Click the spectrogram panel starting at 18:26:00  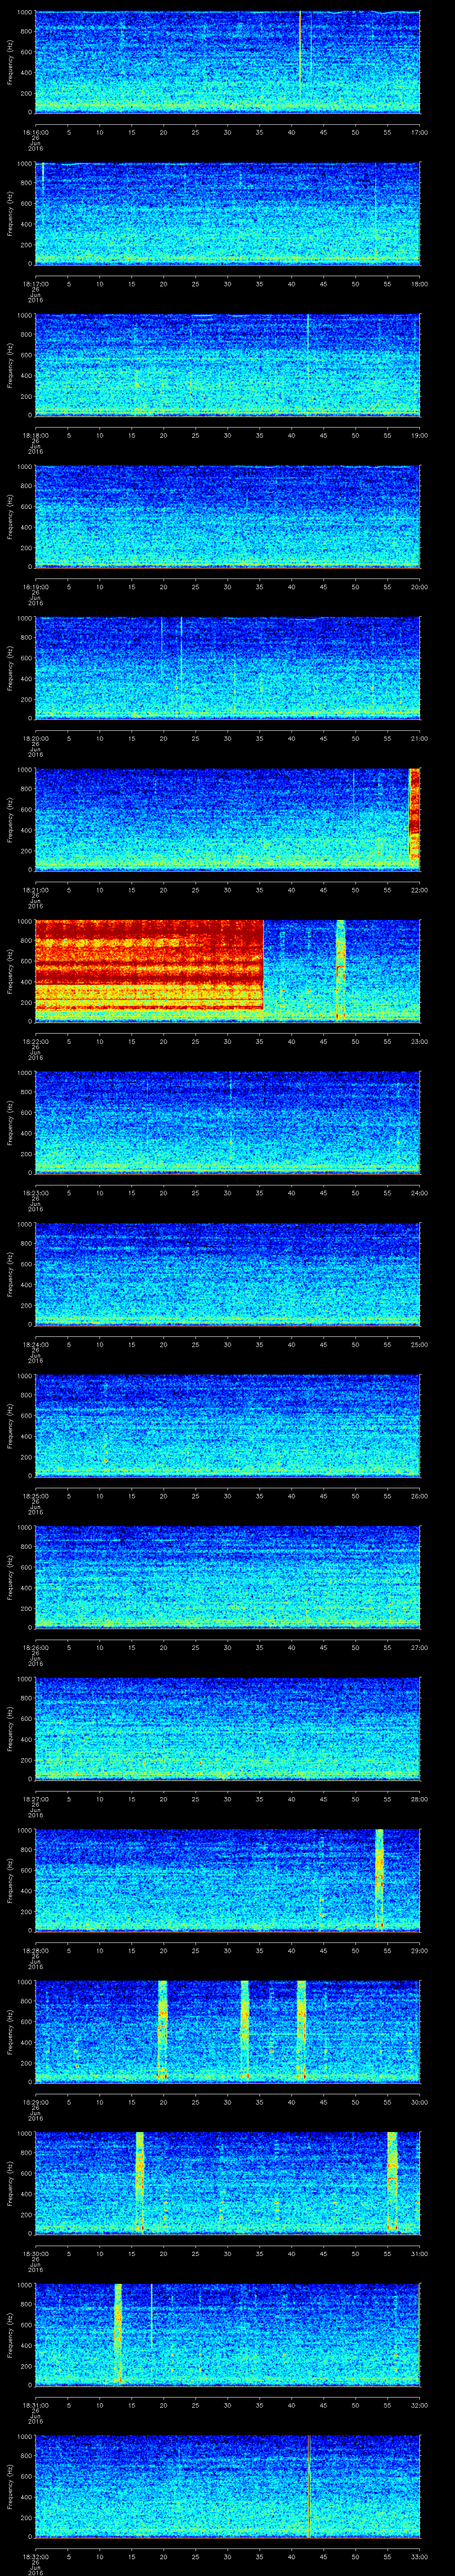pyautogui.click(x=227, y=1577)
